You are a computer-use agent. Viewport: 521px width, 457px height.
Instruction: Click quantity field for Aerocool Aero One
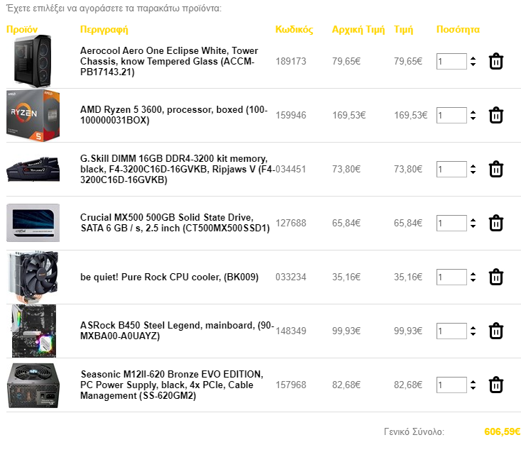451,62
